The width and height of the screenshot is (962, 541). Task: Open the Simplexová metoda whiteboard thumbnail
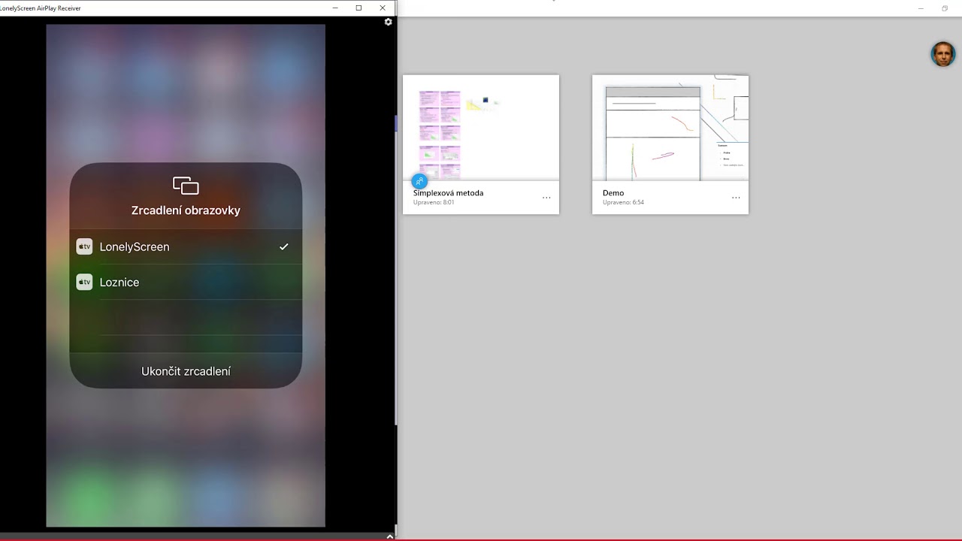[x=481, y=128]
